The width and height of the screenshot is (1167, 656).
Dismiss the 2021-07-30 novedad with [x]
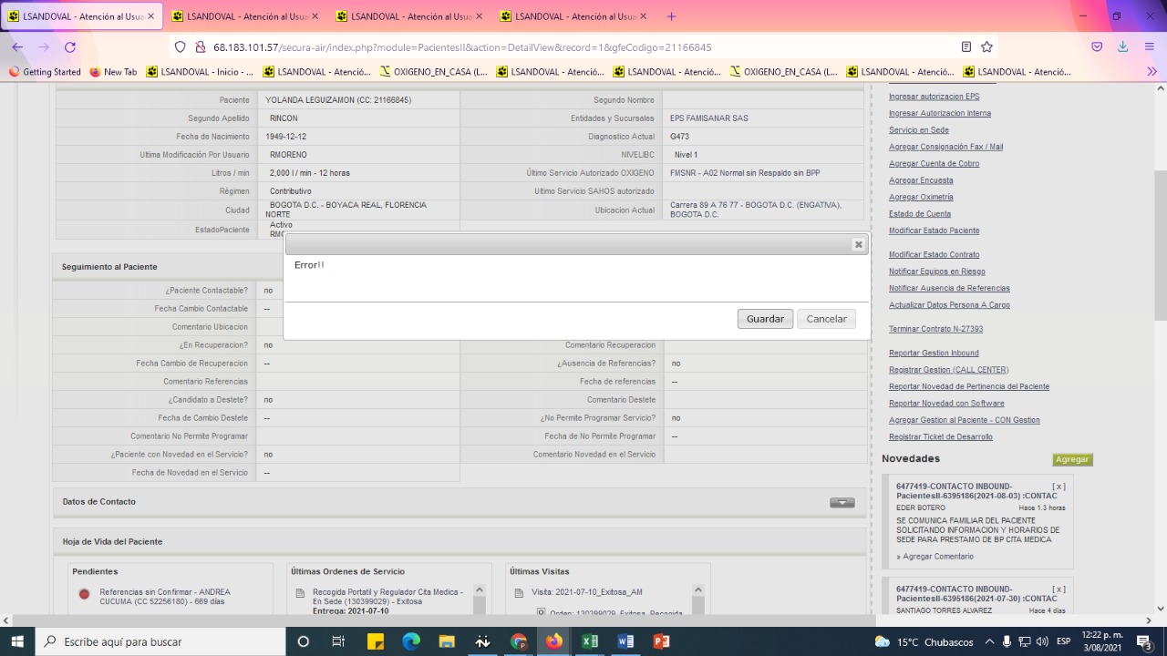point(1059,589)
